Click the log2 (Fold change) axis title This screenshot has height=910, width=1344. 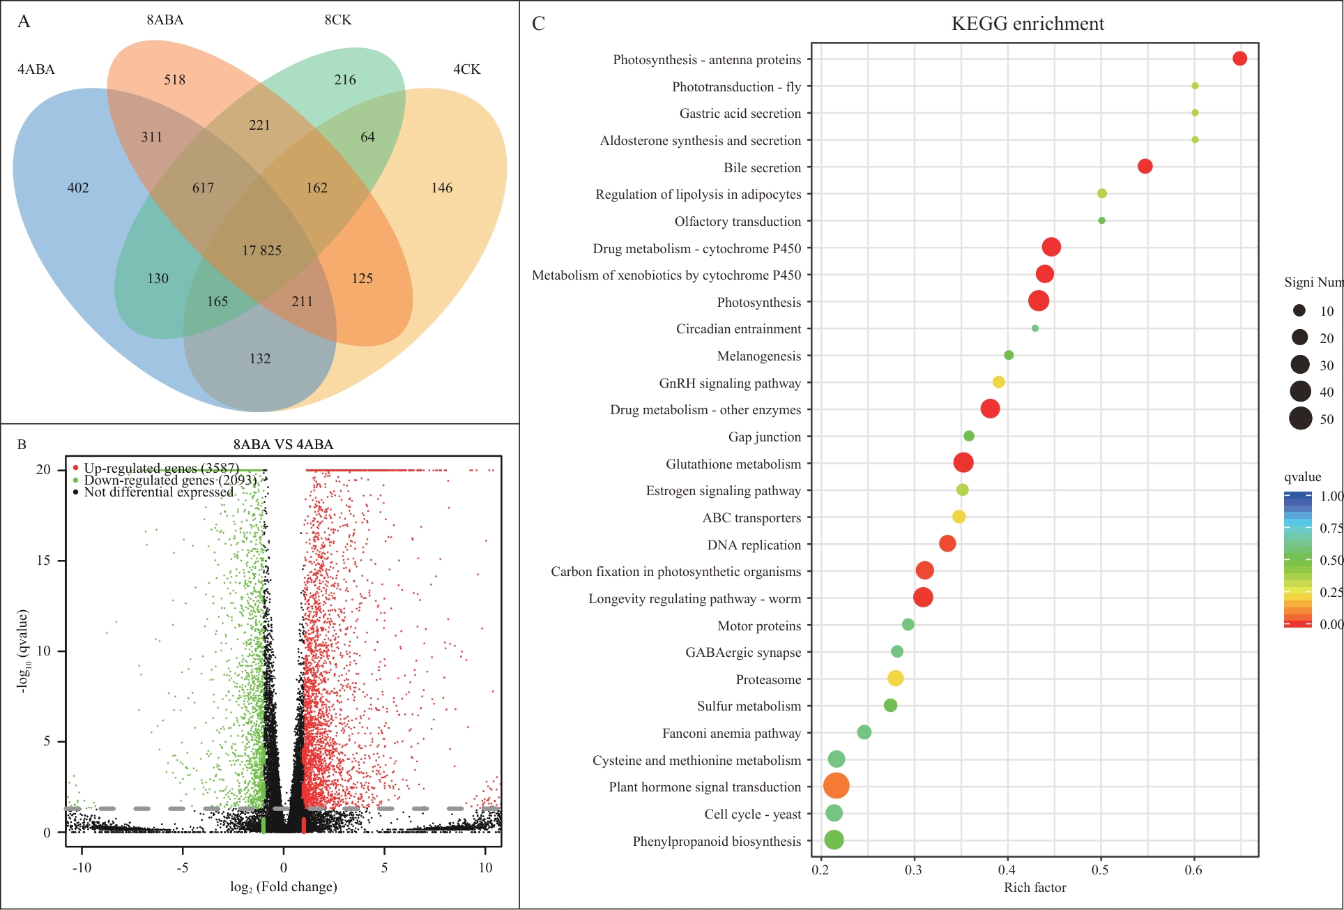283,887
